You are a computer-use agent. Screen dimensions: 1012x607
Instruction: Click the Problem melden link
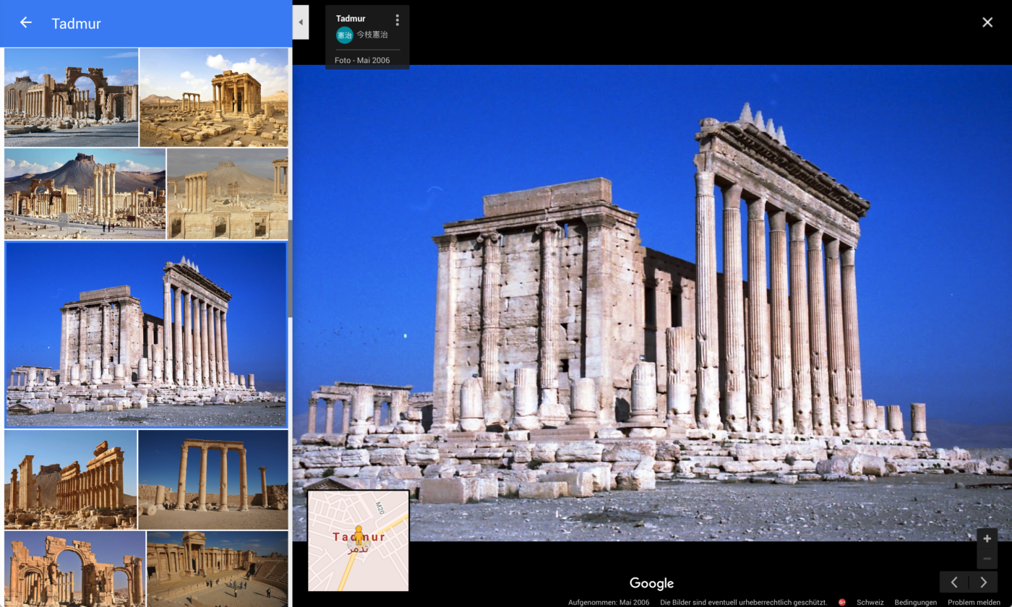pyautogui.click(x=974, y=602)
